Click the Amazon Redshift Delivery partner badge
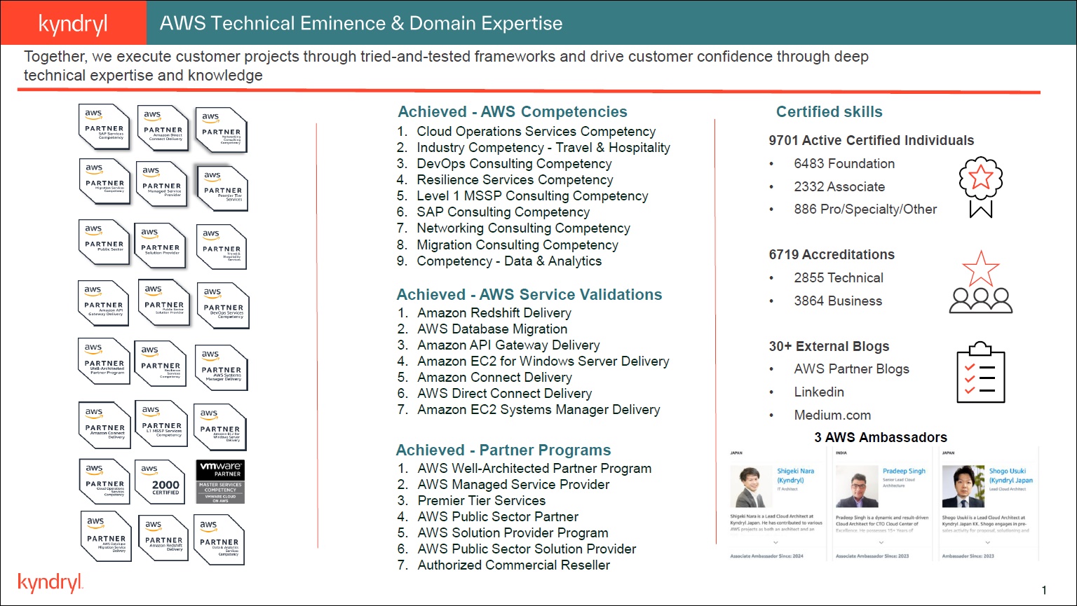The height and width of the screenshot is (606, 1077). click(x=163, y=538)
